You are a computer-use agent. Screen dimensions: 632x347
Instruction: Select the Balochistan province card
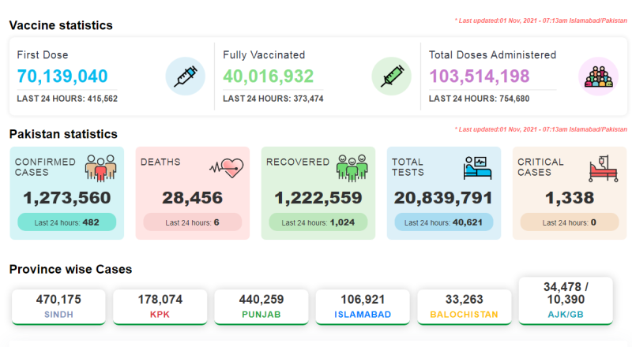click(x=465, y=307)
